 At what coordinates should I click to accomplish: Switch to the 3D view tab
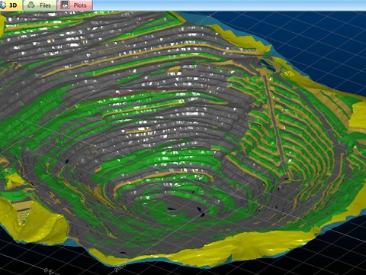click(x=11, y=5)
